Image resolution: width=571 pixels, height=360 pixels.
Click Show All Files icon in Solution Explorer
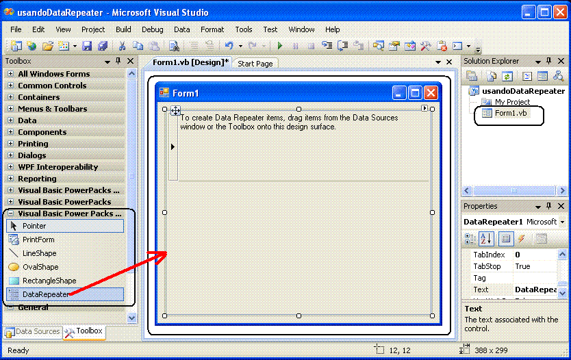[492, 76]
